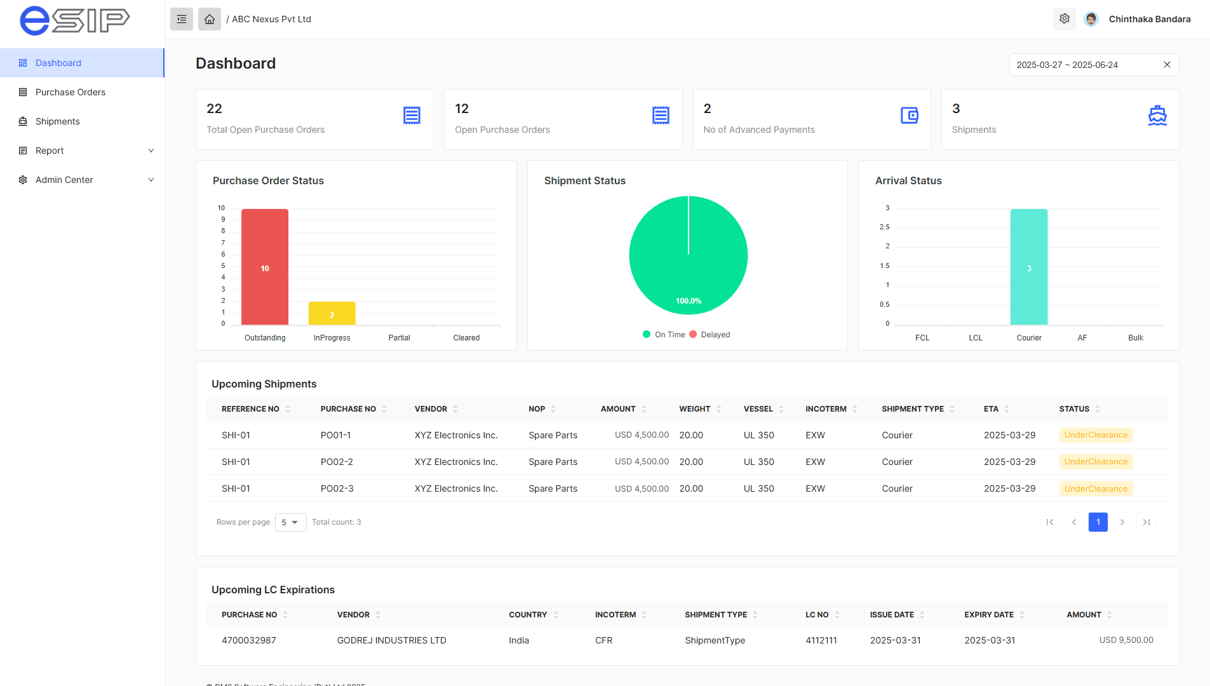Sort Upcoming Shipments by Reference No
The width and height of the screenshot is (1210, 686).
coord(288,409)
